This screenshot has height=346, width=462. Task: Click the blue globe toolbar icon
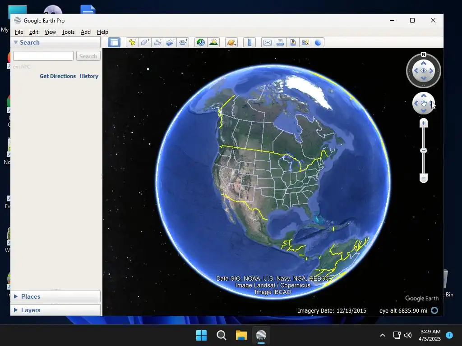point(318,42)
